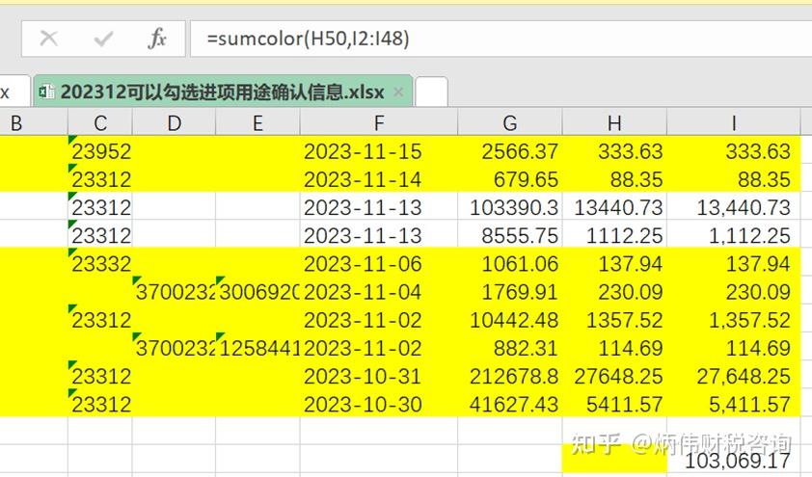Select date cell 2023-11-14
812x477 pixels.
[379, 178]
